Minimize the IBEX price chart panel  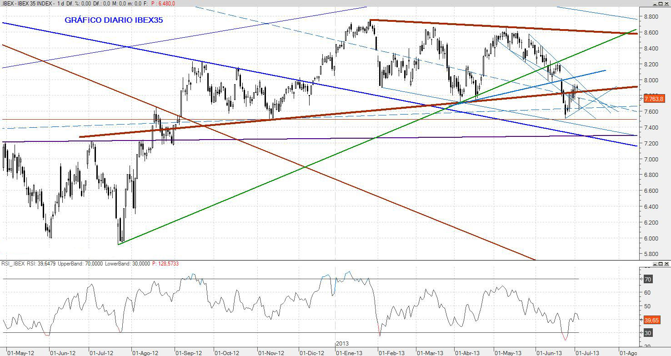655,4
